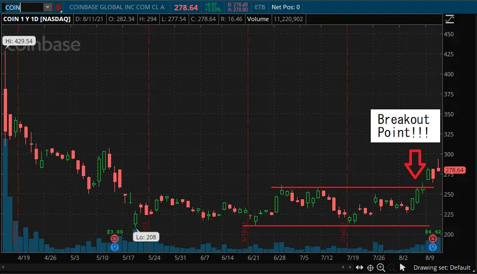Select the arrow cursor drawing tool

pos(402,268)
